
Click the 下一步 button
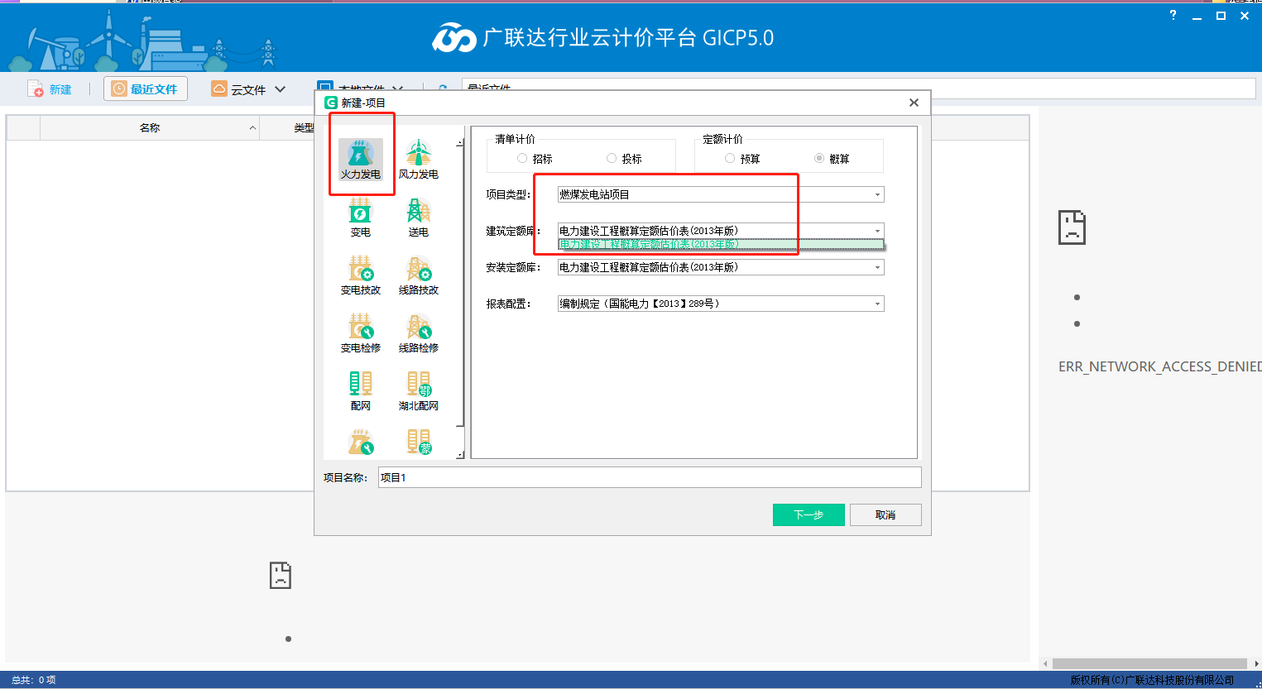point(808,514)
